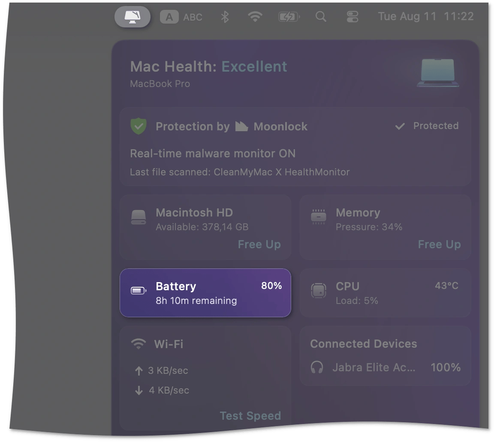This screenshot has width=494, height=442.
Task: Click the Macintosh HD drive icon
Action: 139,217
